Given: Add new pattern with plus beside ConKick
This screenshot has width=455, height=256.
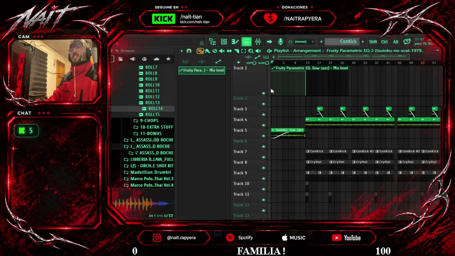Looking at the screenshot, I should pyautogui.click(x=363, y=42).
